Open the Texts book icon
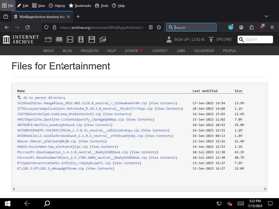 click(59, 39)
